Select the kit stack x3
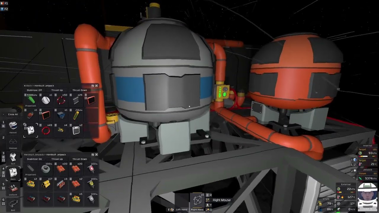Image resolution: width=379 pixels, height=213 pixels. (x=61, y=184)
